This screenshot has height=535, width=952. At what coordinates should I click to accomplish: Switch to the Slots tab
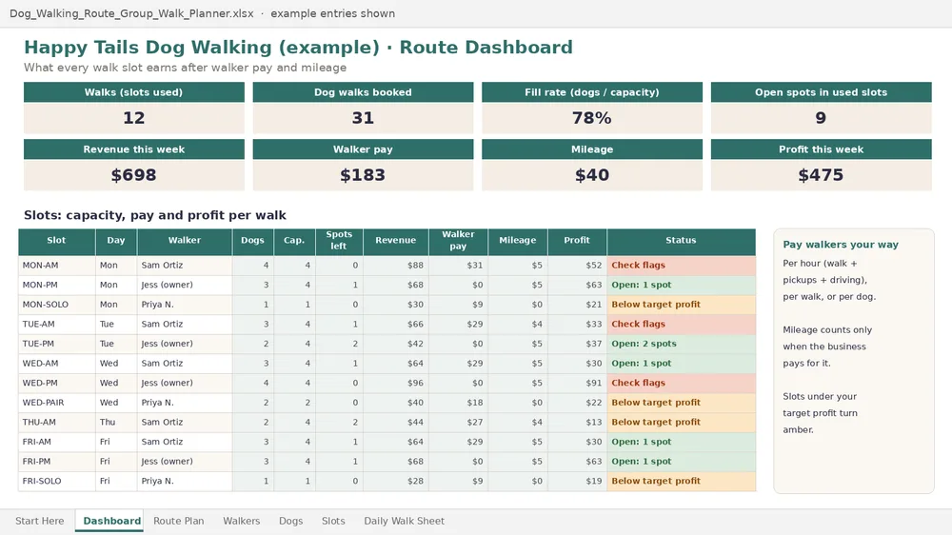point(333,521)
